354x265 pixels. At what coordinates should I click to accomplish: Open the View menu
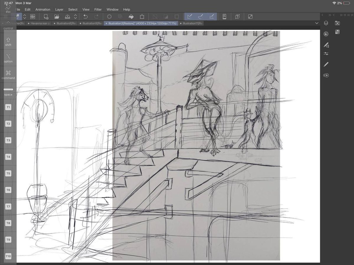pyautogui.click(x=86, y=9)
